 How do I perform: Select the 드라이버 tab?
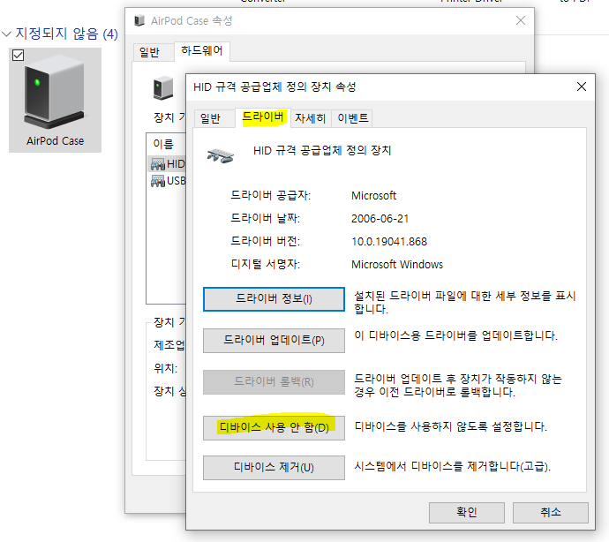(x=262, y=117)
